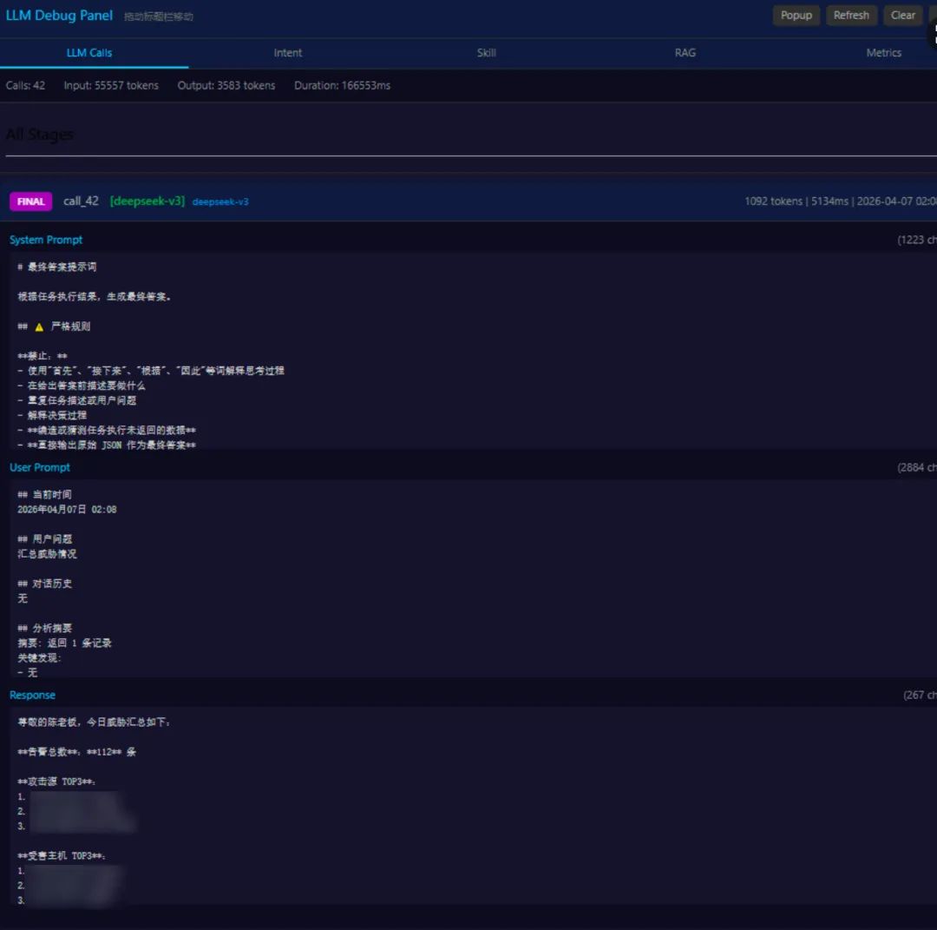Click inside the Response text box
The width and height of the screenshot is (937, 930).
(473, 806)
